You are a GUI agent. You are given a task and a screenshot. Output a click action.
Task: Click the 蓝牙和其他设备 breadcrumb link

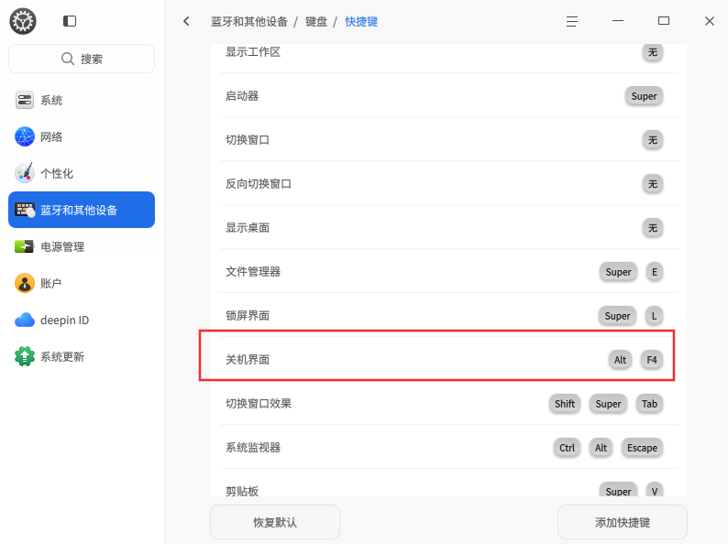coord(249,22)
